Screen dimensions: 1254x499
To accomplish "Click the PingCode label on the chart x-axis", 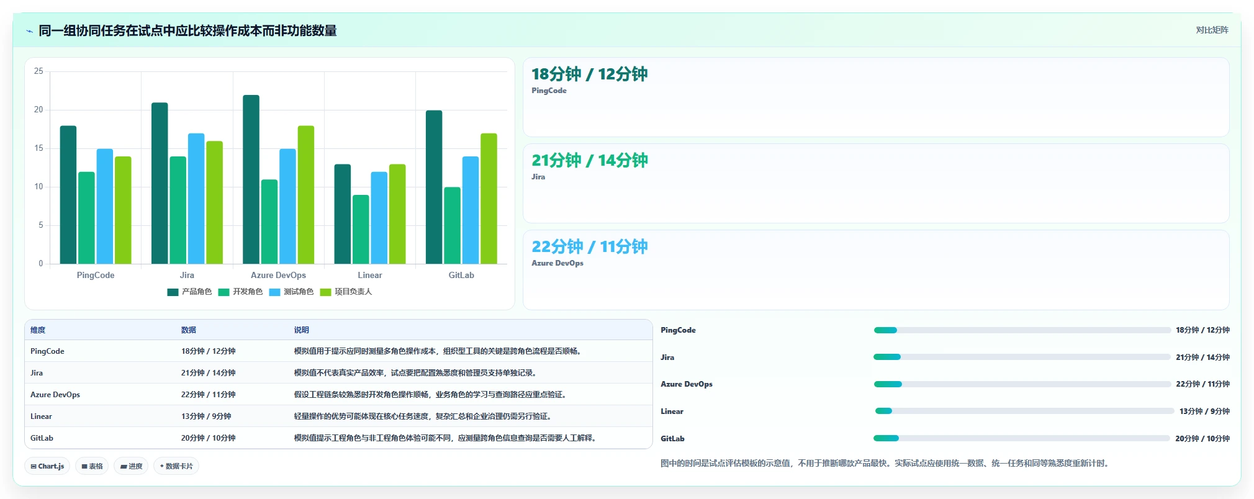I will click(x=96, y=275).
